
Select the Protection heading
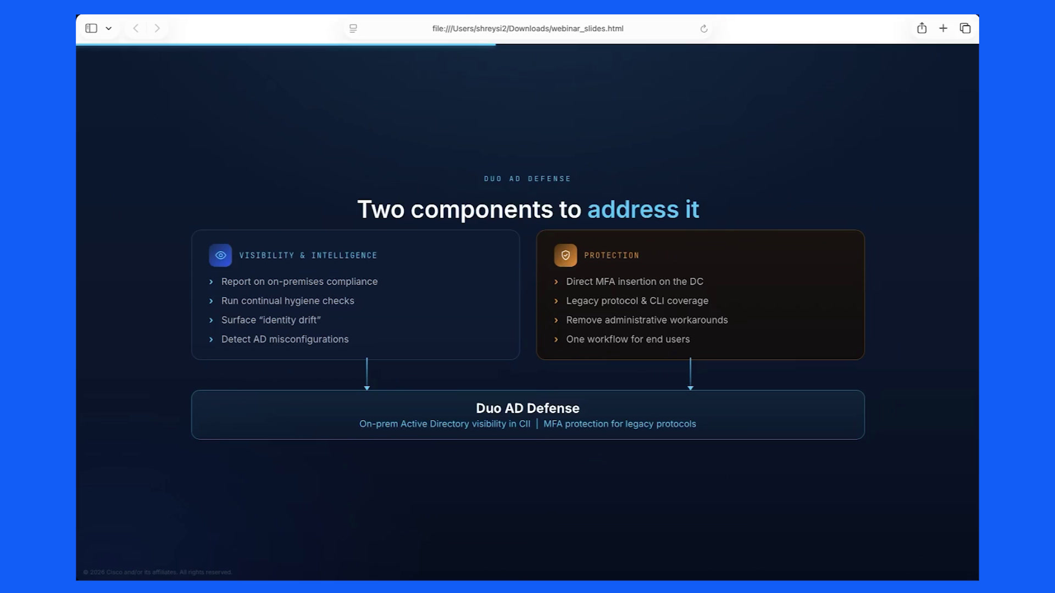coord(612,255)
